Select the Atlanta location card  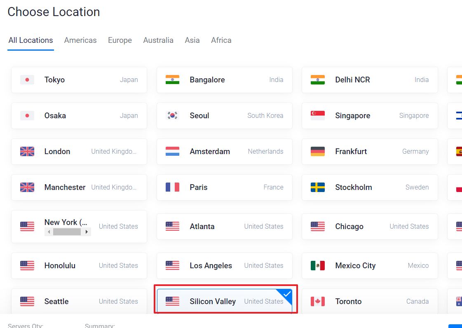(x=225, y=227)
